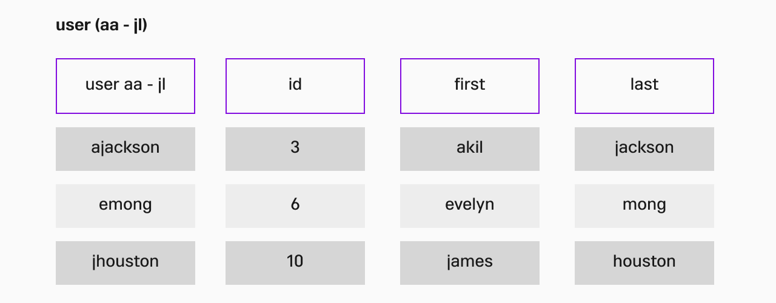Select the first name cell evelyn

tap(470, 206)
